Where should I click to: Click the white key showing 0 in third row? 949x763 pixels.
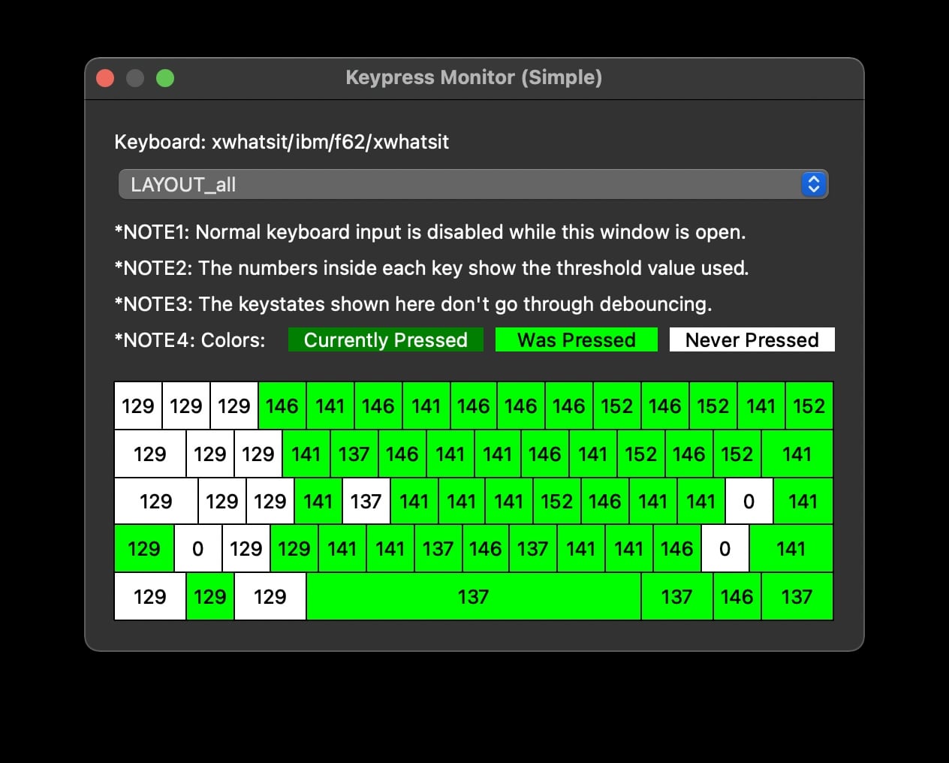[749, 502]
